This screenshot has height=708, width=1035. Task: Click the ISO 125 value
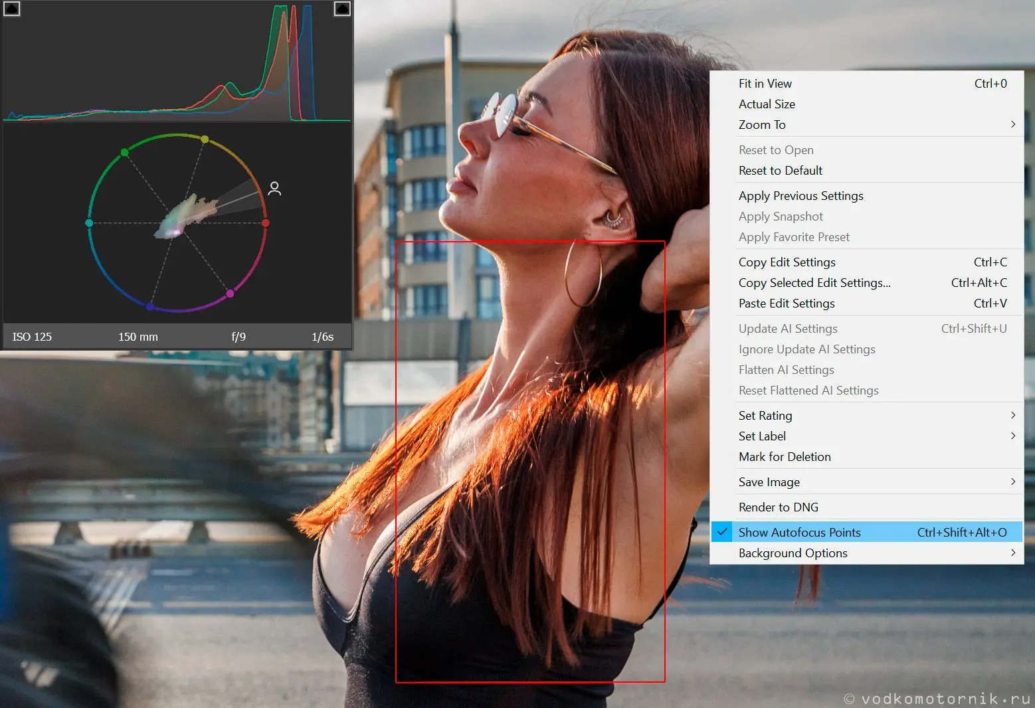32,337
